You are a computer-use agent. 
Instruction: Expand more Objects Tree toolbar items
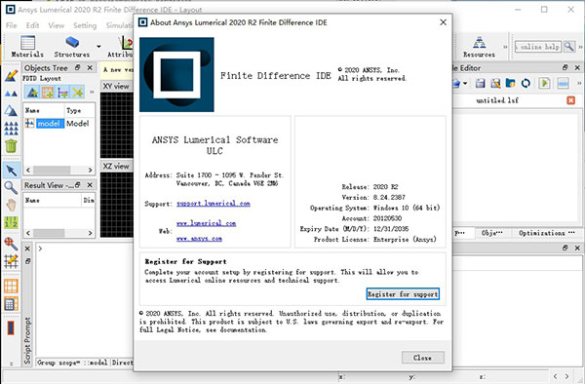92,92
